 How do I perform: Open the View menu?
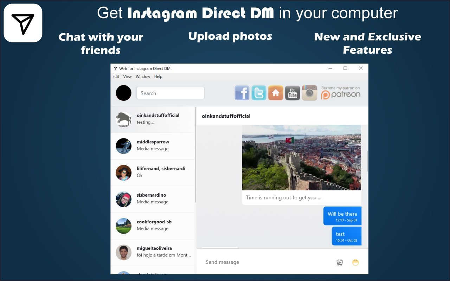(127, 77)
